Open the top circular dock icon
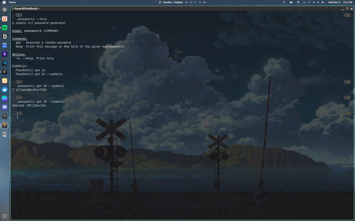The width and height of the screenshot is (355, 221). coord(5,10)
